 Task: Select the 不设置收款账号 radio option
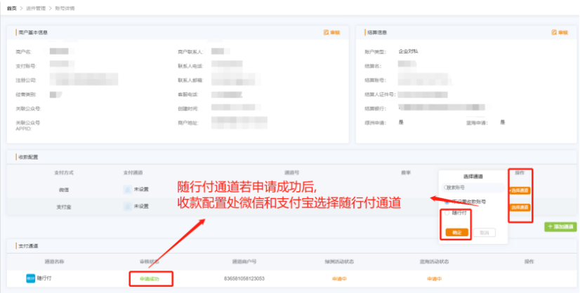point(447,201)
